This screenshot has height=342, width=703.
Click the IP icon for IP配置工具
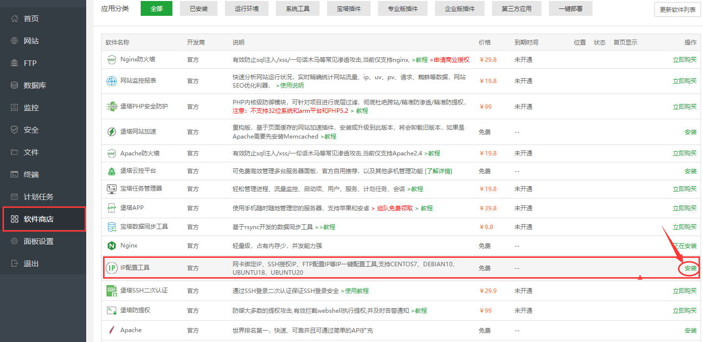coord(111,268)
